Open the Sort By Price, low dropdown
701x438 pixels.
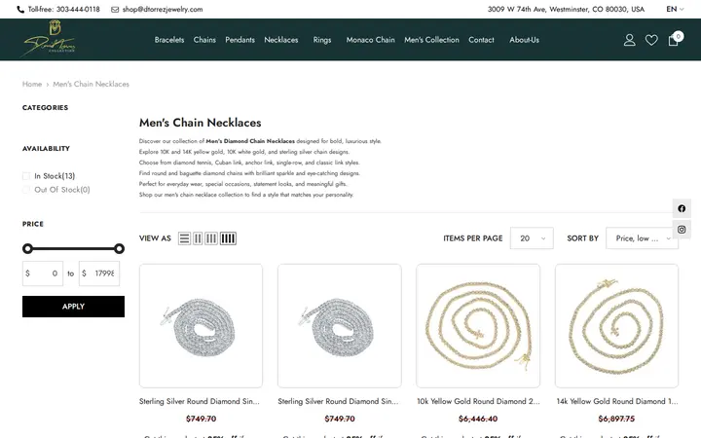pyautogui.click(x=642, y=238)
